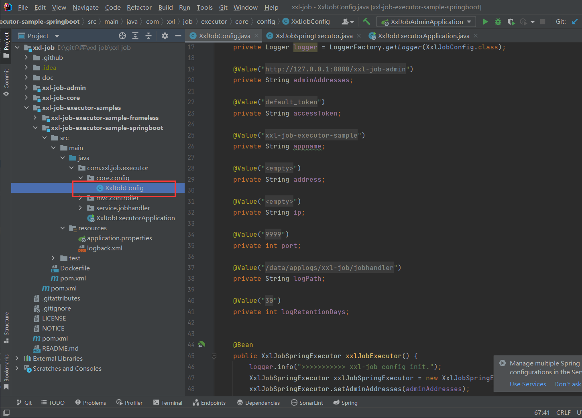This screenshot has width=582, height=418.
Task: Run XxlJobAdminApplication with the green play icon
Action: 485,22
